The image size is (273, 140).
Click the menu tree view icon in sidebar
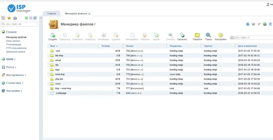[3, 18]
